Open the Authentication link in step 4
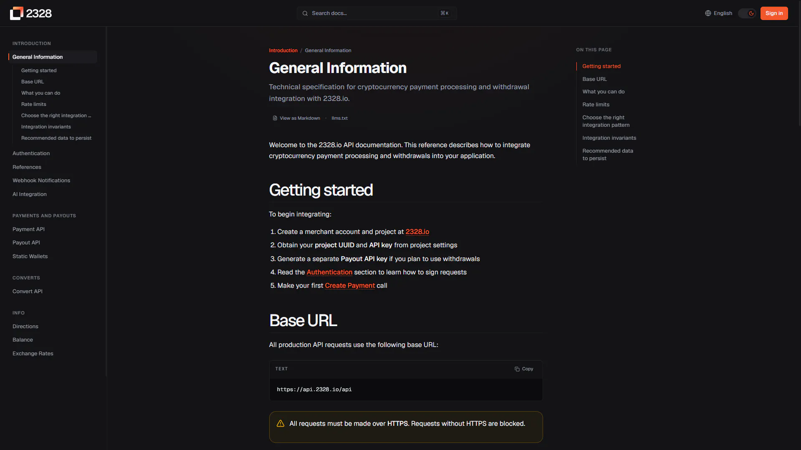This screenshot has width=801, height=450. [329, 272]
